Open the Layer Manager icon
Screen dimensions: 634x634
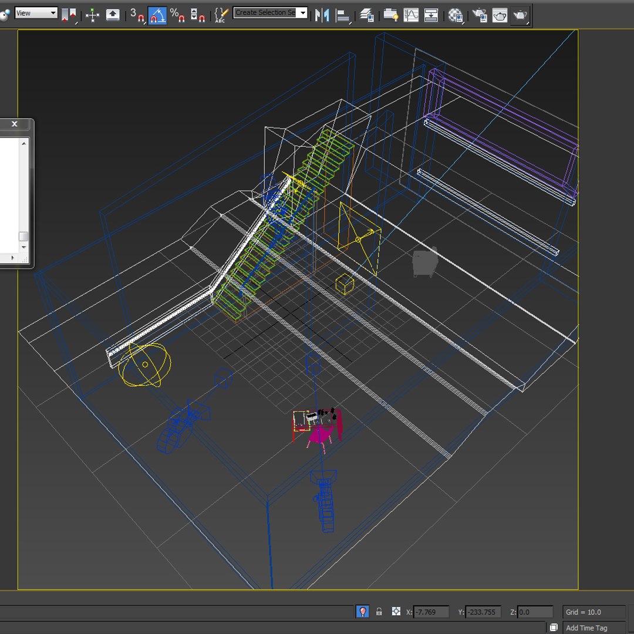(367, 15)
